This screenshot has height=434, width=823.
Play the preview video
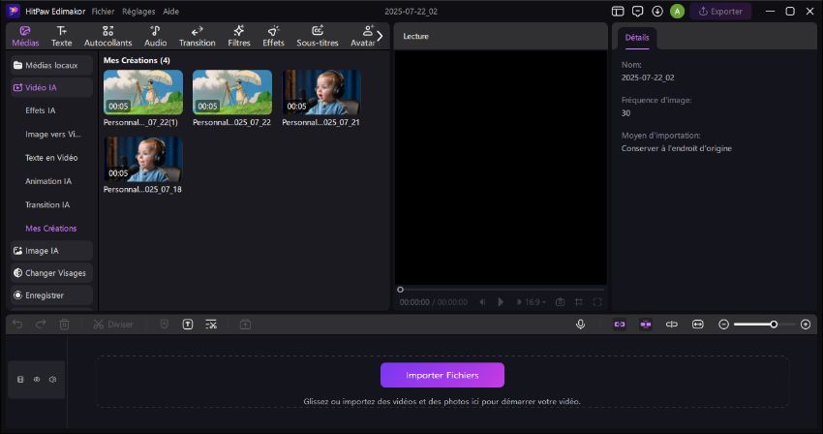501,302
